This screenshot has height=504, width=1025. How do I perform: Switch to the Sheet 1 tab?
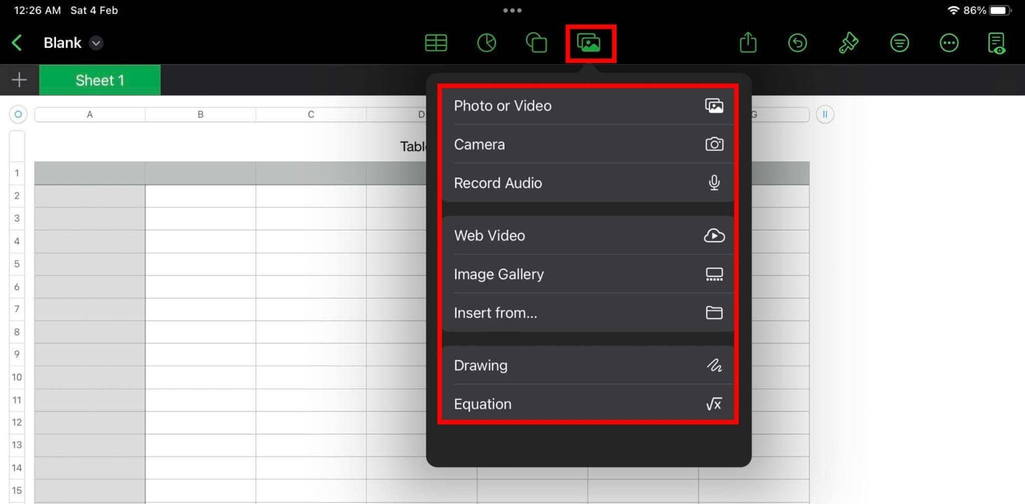point(100,80)
